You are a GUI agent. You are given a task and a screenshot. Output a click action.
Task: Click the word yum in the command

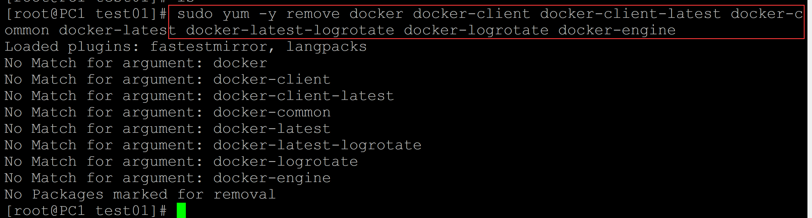coord(236,14)
